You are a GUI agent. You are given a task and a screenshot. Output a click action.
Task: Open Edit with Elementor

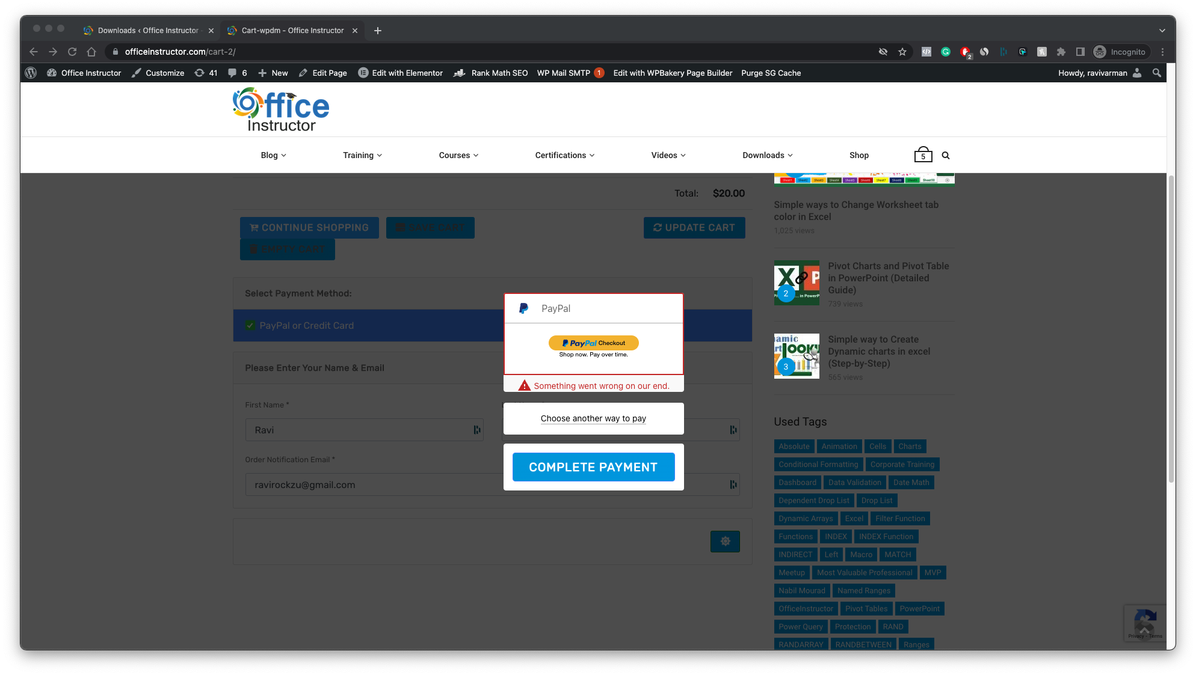coord(401,73)
